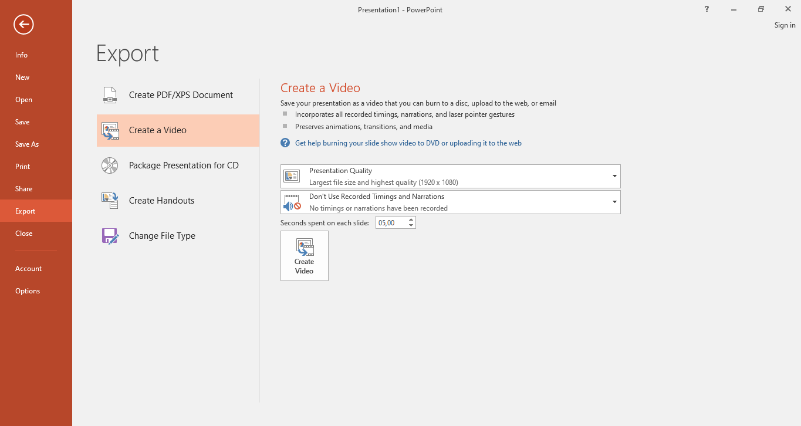The height and width of the screenshot is (426, 801).
Task: Restore down the PowerPoint window
Action: (761, 9)
